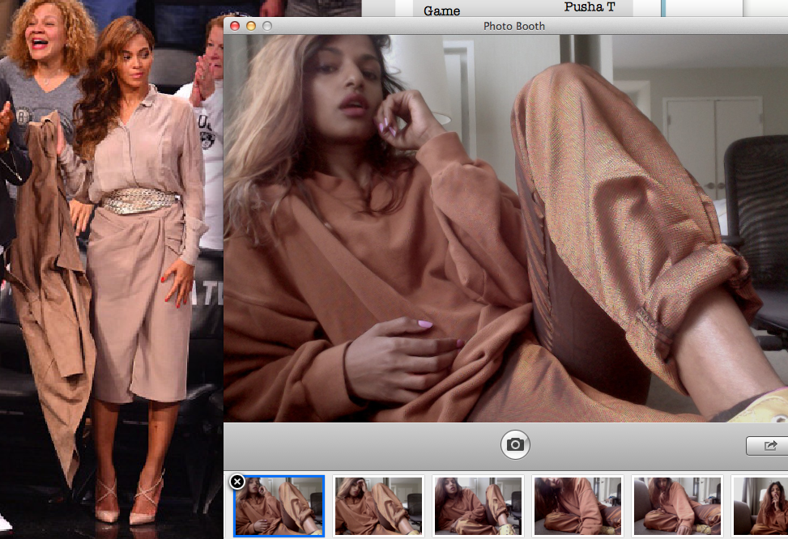Click the X delete icon on first thumbnail

click(x=236, y=481)
